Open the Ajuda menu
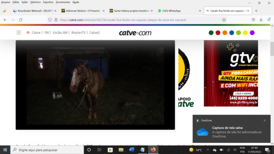The height and width of the screenshot is (154, 274). tap(76, 2)
